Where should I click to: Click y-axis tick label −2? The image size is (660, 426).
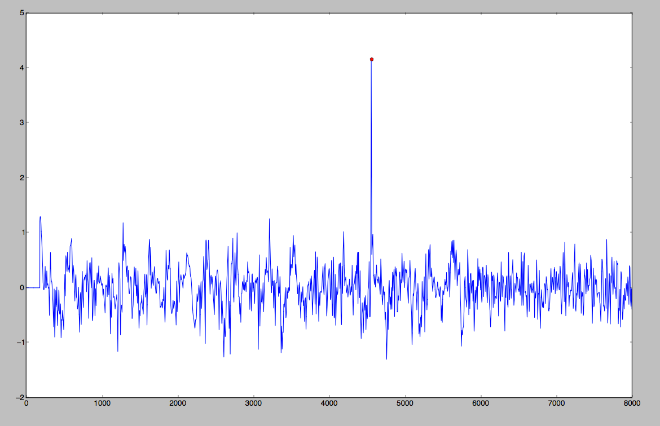[19, 397]
